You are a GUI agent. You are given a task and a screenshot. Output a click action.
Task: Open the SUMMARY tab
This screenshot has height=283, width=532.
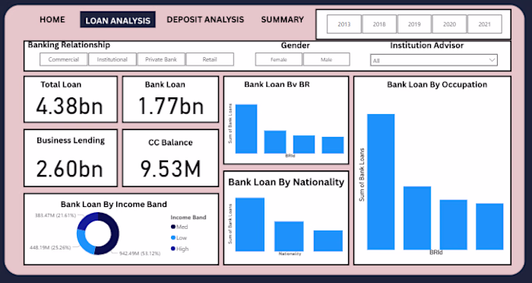[282, 20]
